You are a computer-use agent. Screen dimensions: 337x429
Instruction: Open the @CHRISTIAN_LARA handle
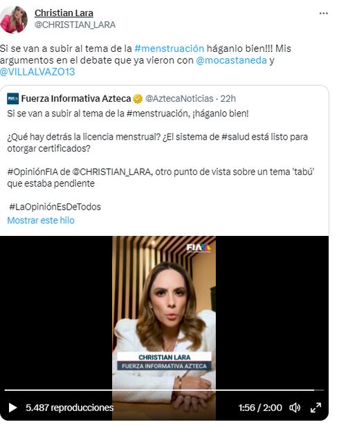coord(75,25)
